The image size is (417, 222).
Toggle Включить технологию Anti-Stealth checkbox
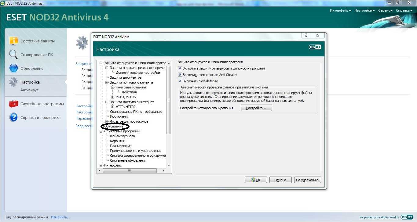click(x=180, y=75)
